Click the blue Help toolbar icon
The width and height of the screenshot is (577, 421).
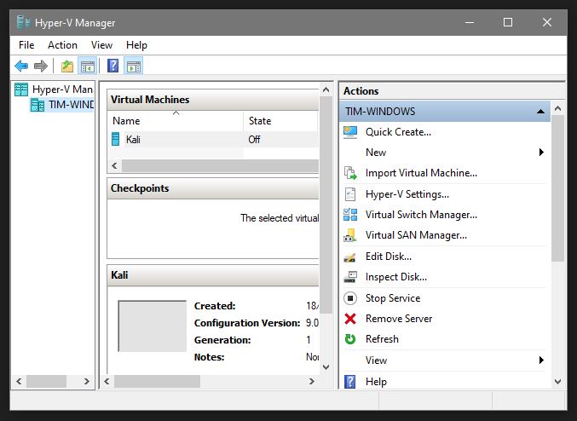113,66
